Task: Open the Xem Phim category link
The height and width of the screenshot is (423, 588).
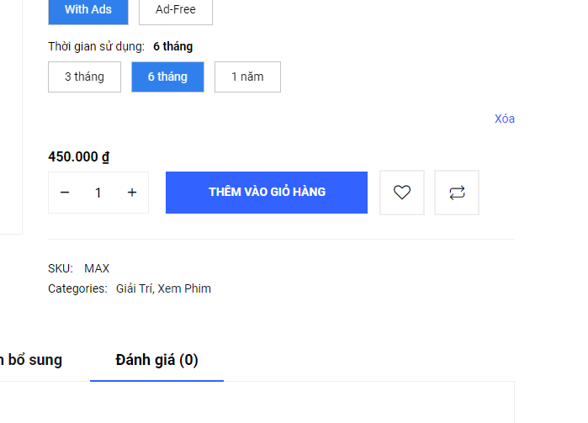Action: tap(184, 288)
